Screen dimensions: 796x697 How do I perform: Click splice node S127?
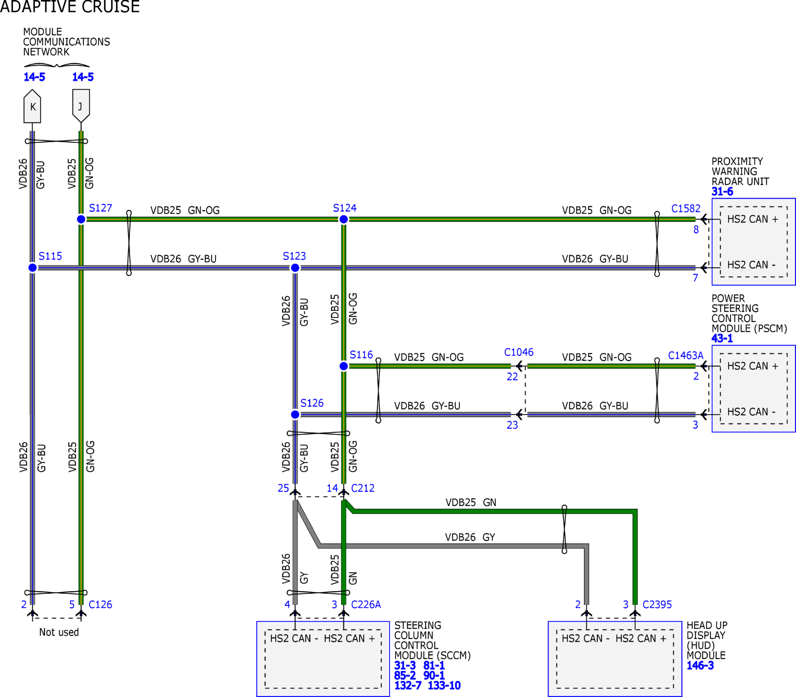[x=81, y=220]
